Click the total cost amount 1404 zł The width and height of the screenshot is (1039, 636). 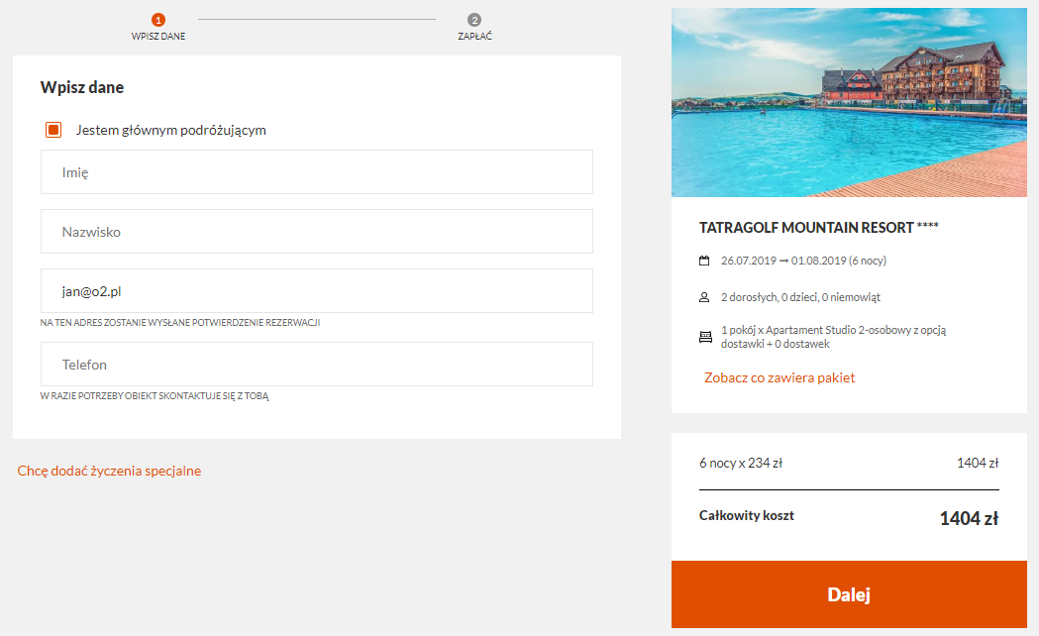click(x=968, y=518)
